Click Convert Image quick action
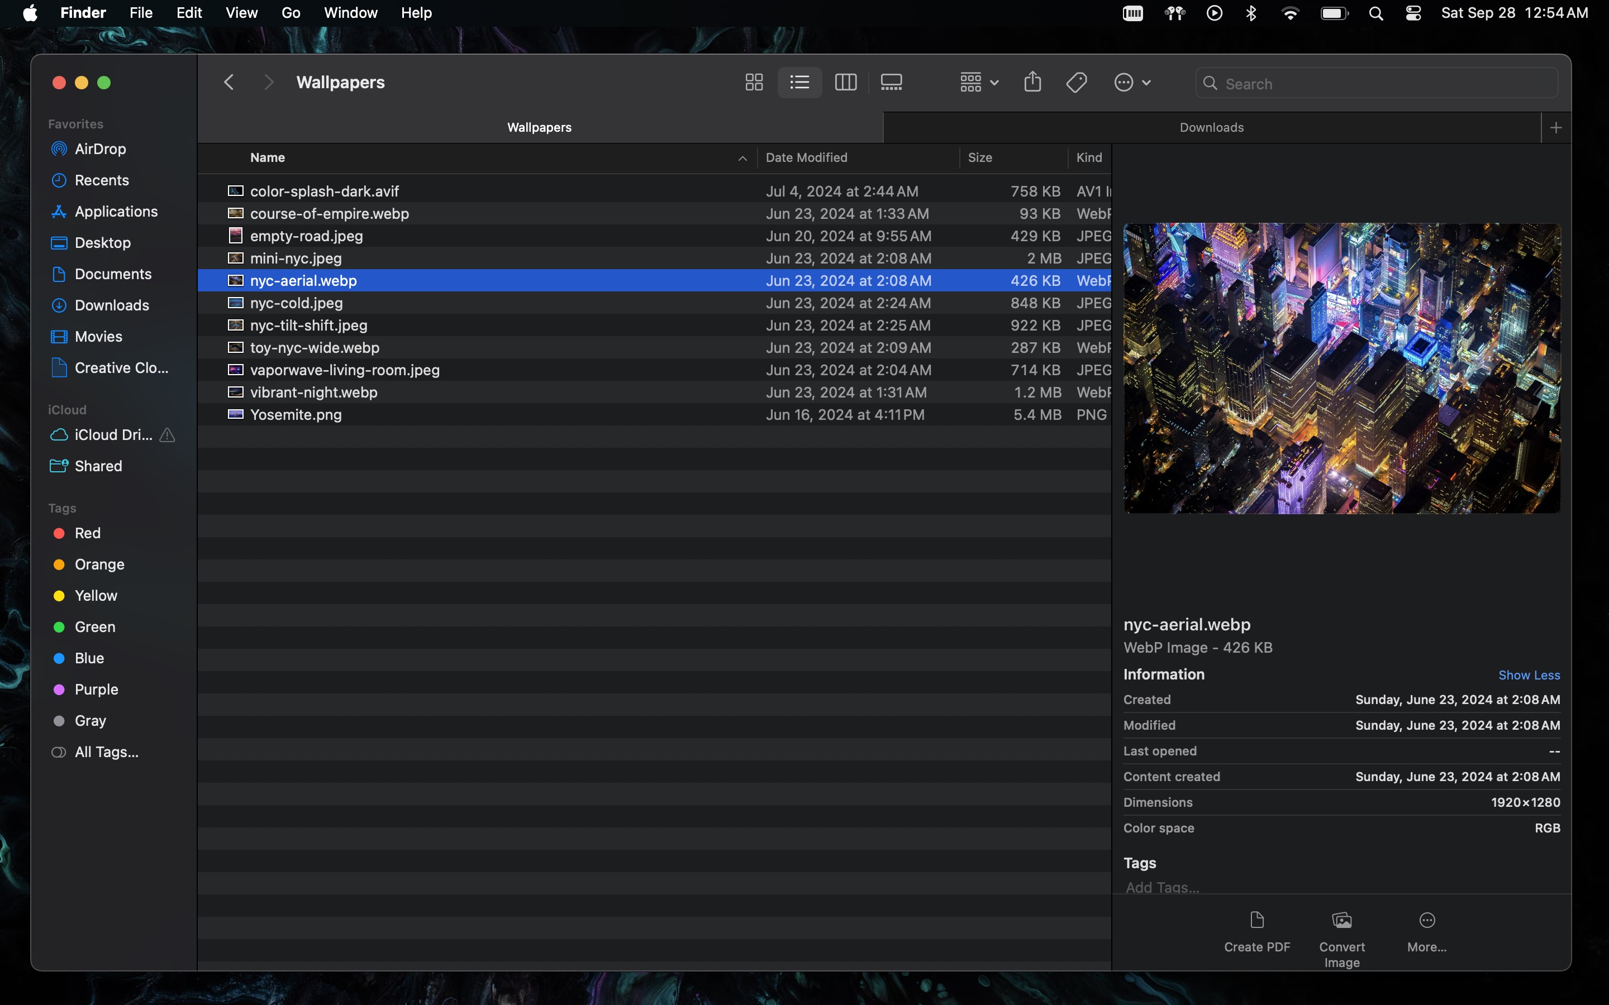1609x1005 pixels. (1342, 937)
